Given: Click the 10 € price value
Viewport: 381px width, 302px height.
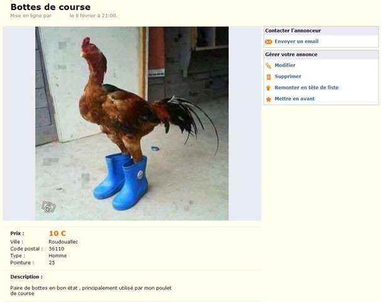Looking at the screenshot, I should (57, 233).
